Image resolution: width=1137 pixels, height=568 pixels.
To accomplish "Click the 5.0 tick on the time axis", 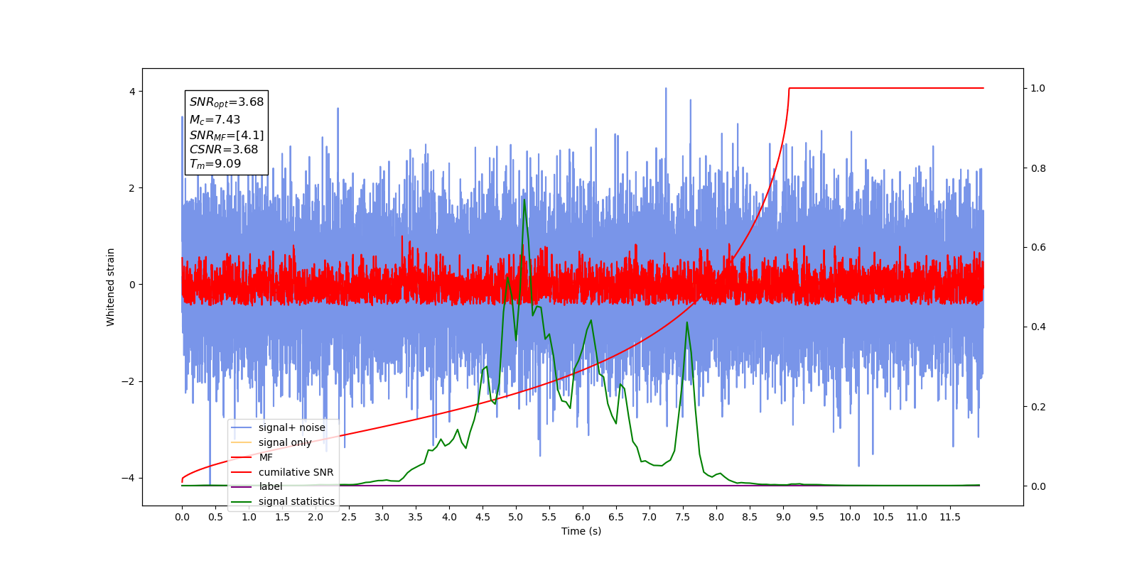I will click(516, 517).
